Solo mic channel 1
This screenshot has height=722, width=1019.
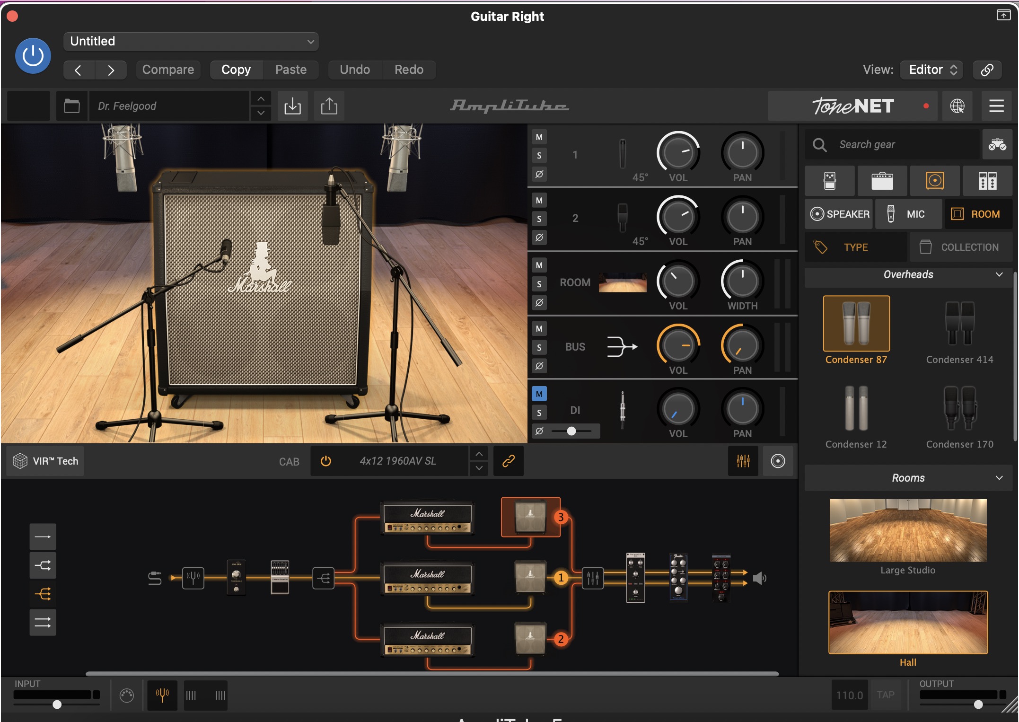tap(539, 156)
